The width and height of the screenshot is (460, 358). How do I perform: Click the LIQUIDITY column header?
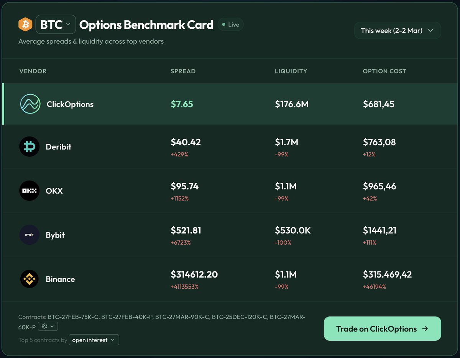pyautogui.click(x=291, y=71)
